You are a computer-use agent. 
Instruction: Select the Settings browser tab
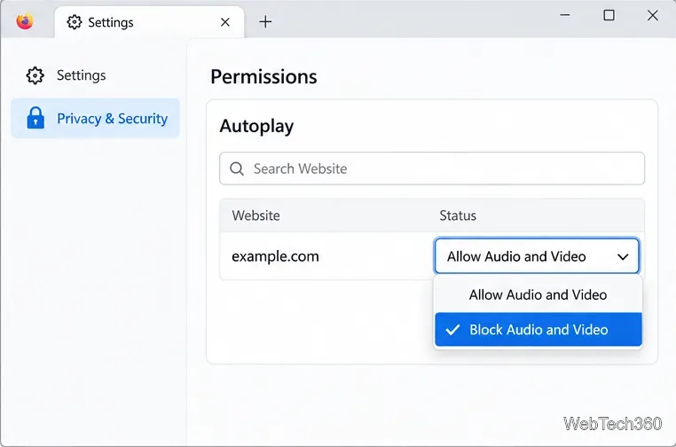pyautogui.click(x=149, y=22)
